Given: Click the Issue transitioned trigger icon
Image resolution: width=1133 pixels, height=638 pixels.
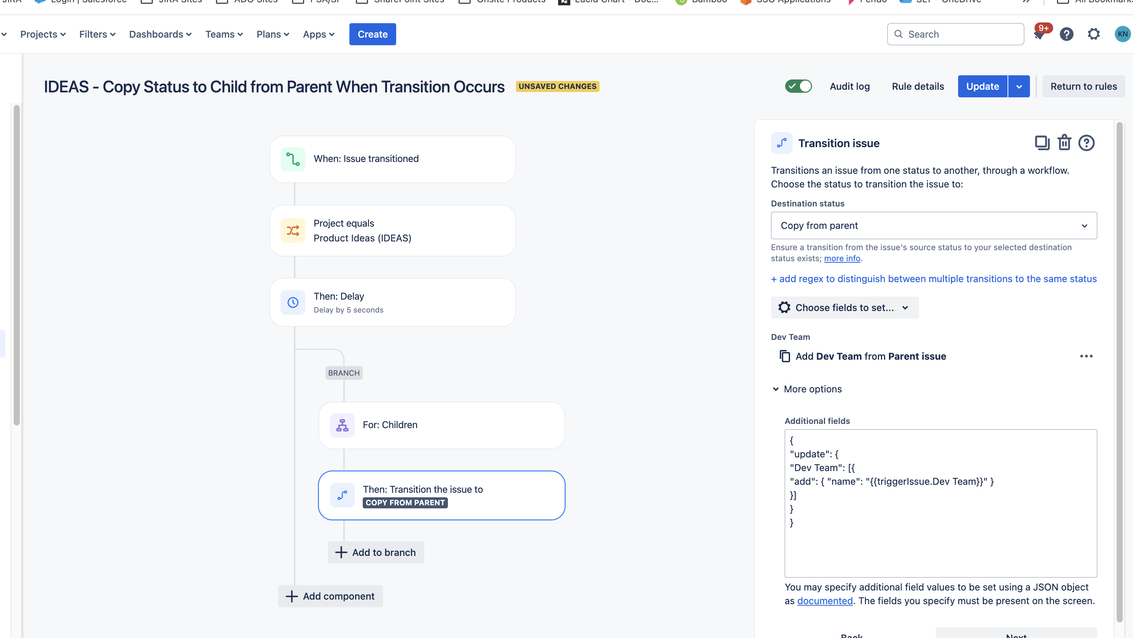Looking at the screenshot, I should [293, 159].
